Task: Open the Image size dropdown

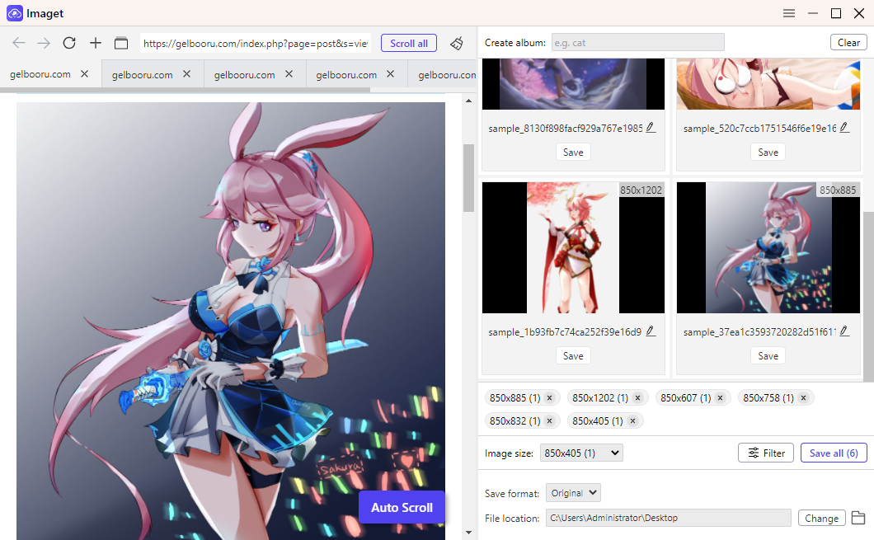Action: point(581,453)
